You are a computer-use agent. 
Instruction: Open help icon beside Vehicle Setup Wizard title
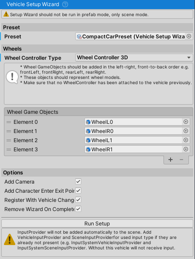(65, 4)
